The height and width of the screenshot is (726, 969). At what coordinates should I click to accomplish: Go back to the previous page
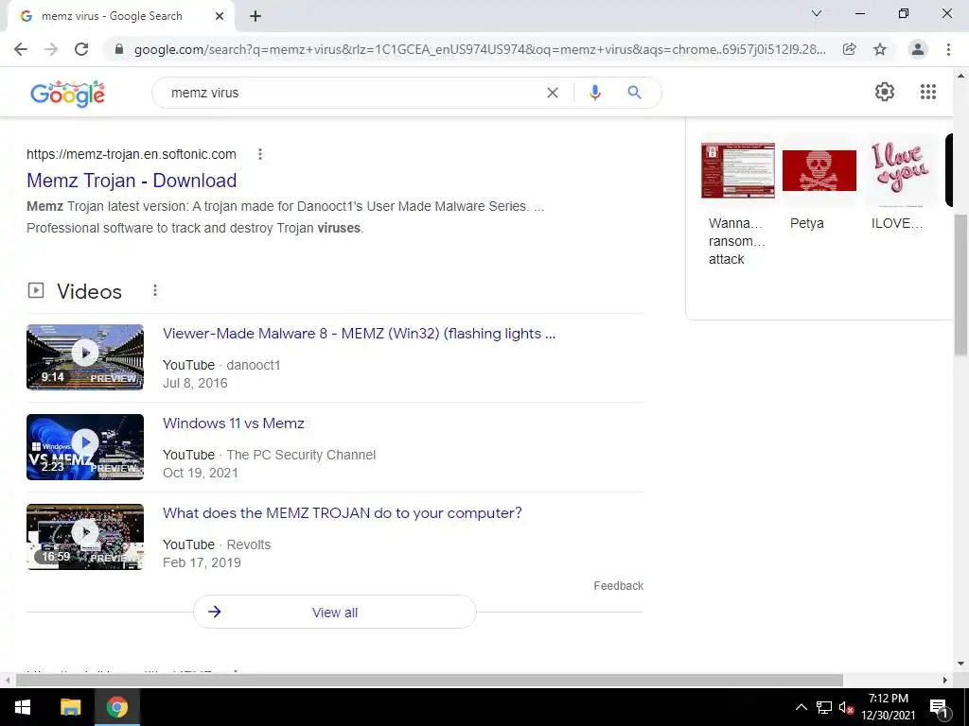(x=21, y=49)
